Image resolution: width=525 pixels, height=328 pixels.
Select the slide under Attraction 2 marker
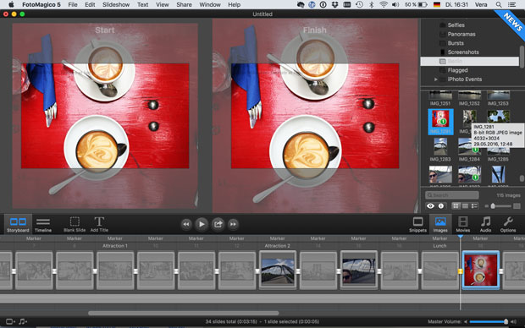[x=278, y=270]
